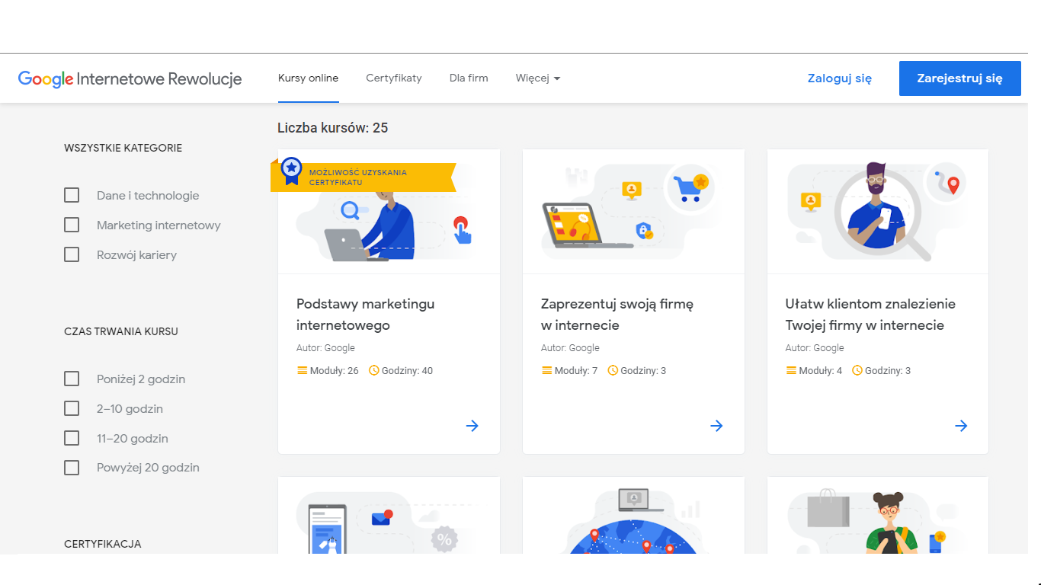Select the Kursy online tab
1041x585 pixels.
[309, 78]
